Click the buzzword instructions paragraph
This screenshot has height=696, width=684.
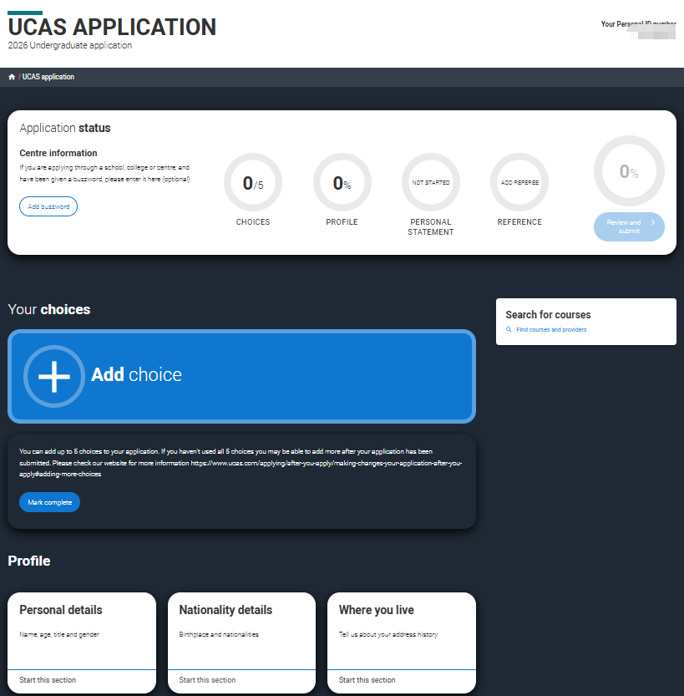(104, 173)
